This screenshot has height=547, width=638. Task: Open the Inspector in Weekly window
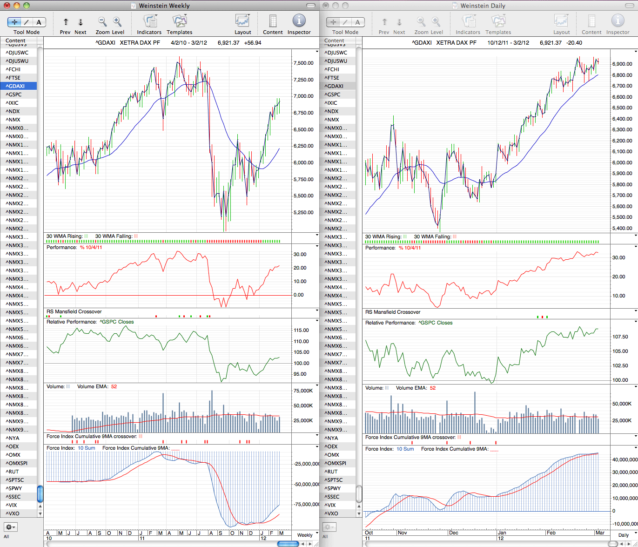[x=299, y=21]
